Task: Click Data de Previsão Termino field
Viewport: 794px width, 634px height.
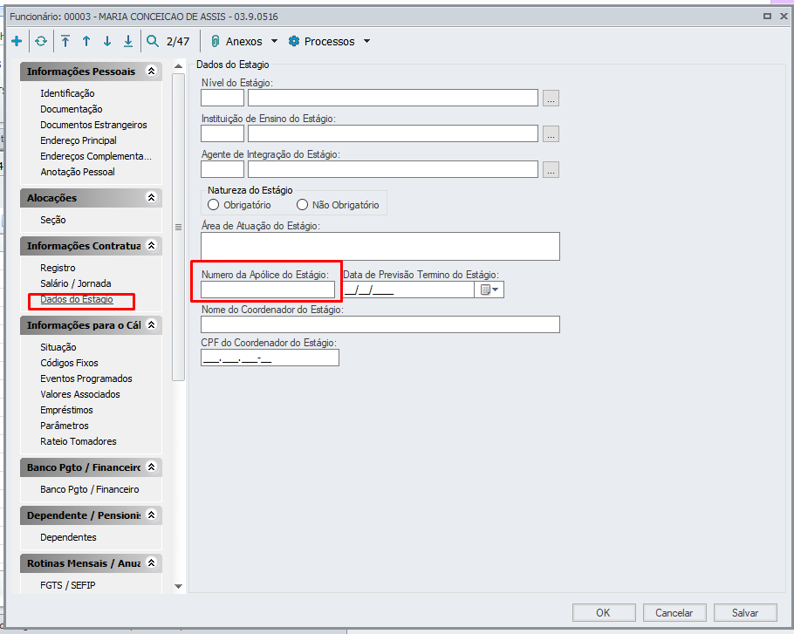Action: [x=408, y=290]
